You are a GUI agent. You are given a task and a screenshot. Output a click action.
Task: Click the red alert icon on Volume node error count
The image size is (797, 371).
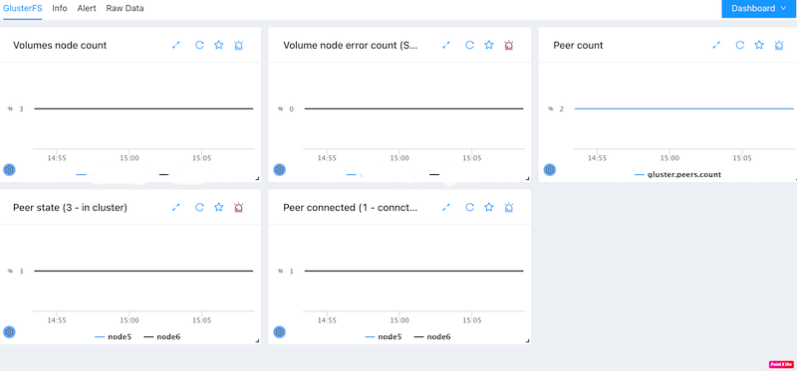click(x=509, y=45)
